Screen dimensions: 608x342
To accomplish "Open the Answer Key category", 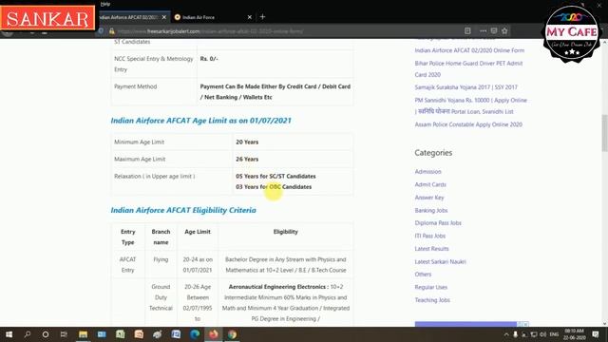I will [429, 198].
